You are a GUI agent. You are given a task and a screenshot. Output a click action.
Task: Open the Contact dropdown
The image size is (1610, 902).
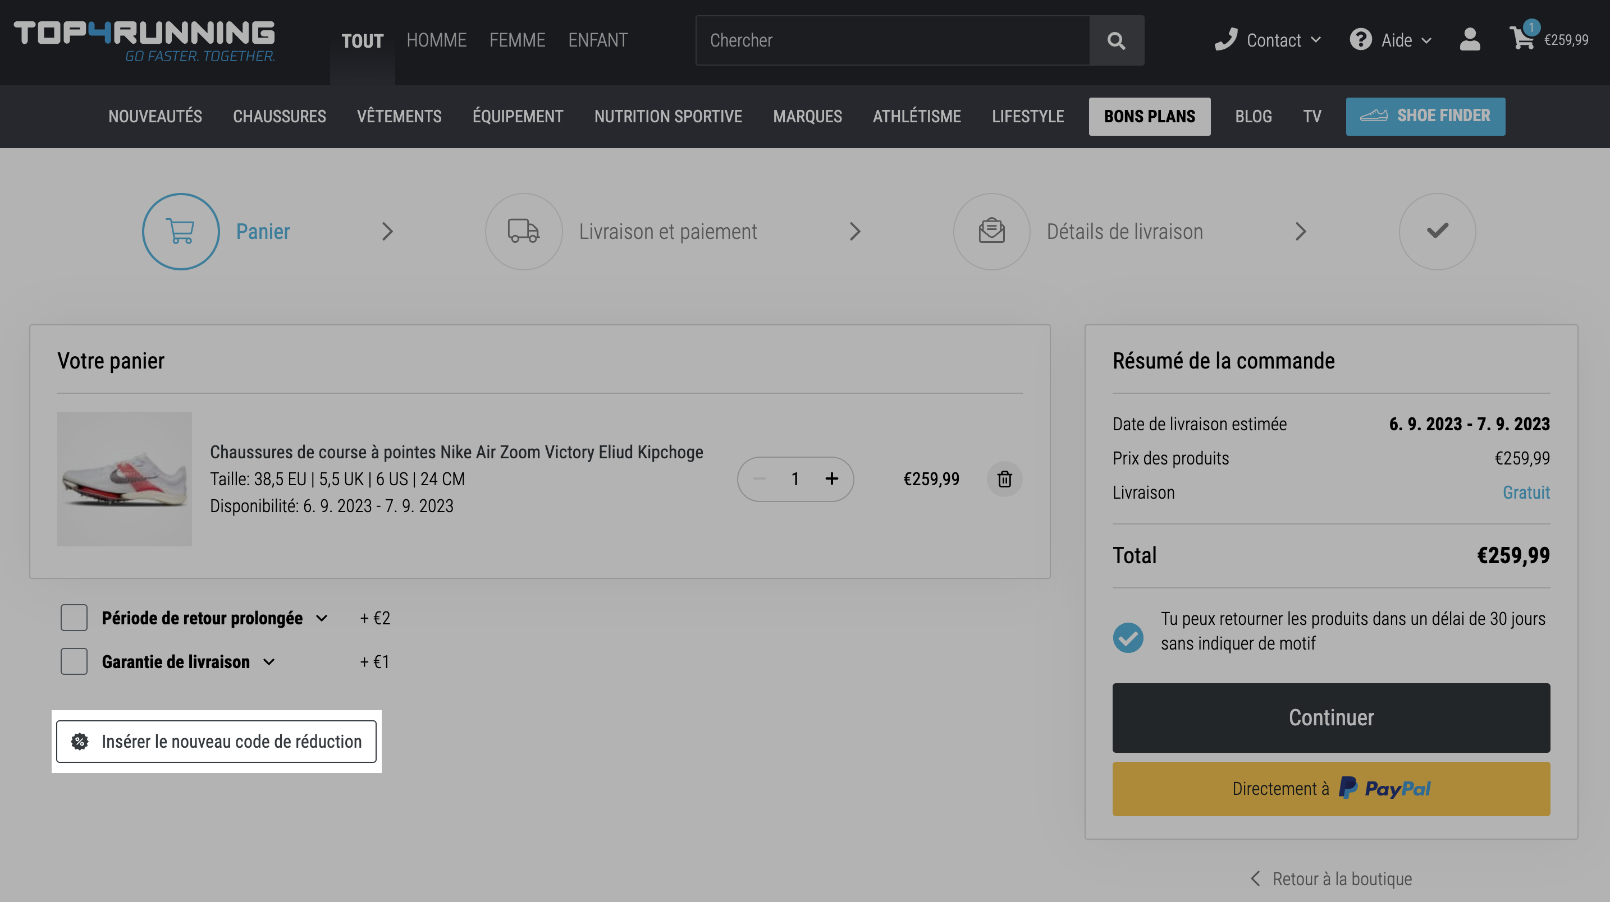[1284, 40]
